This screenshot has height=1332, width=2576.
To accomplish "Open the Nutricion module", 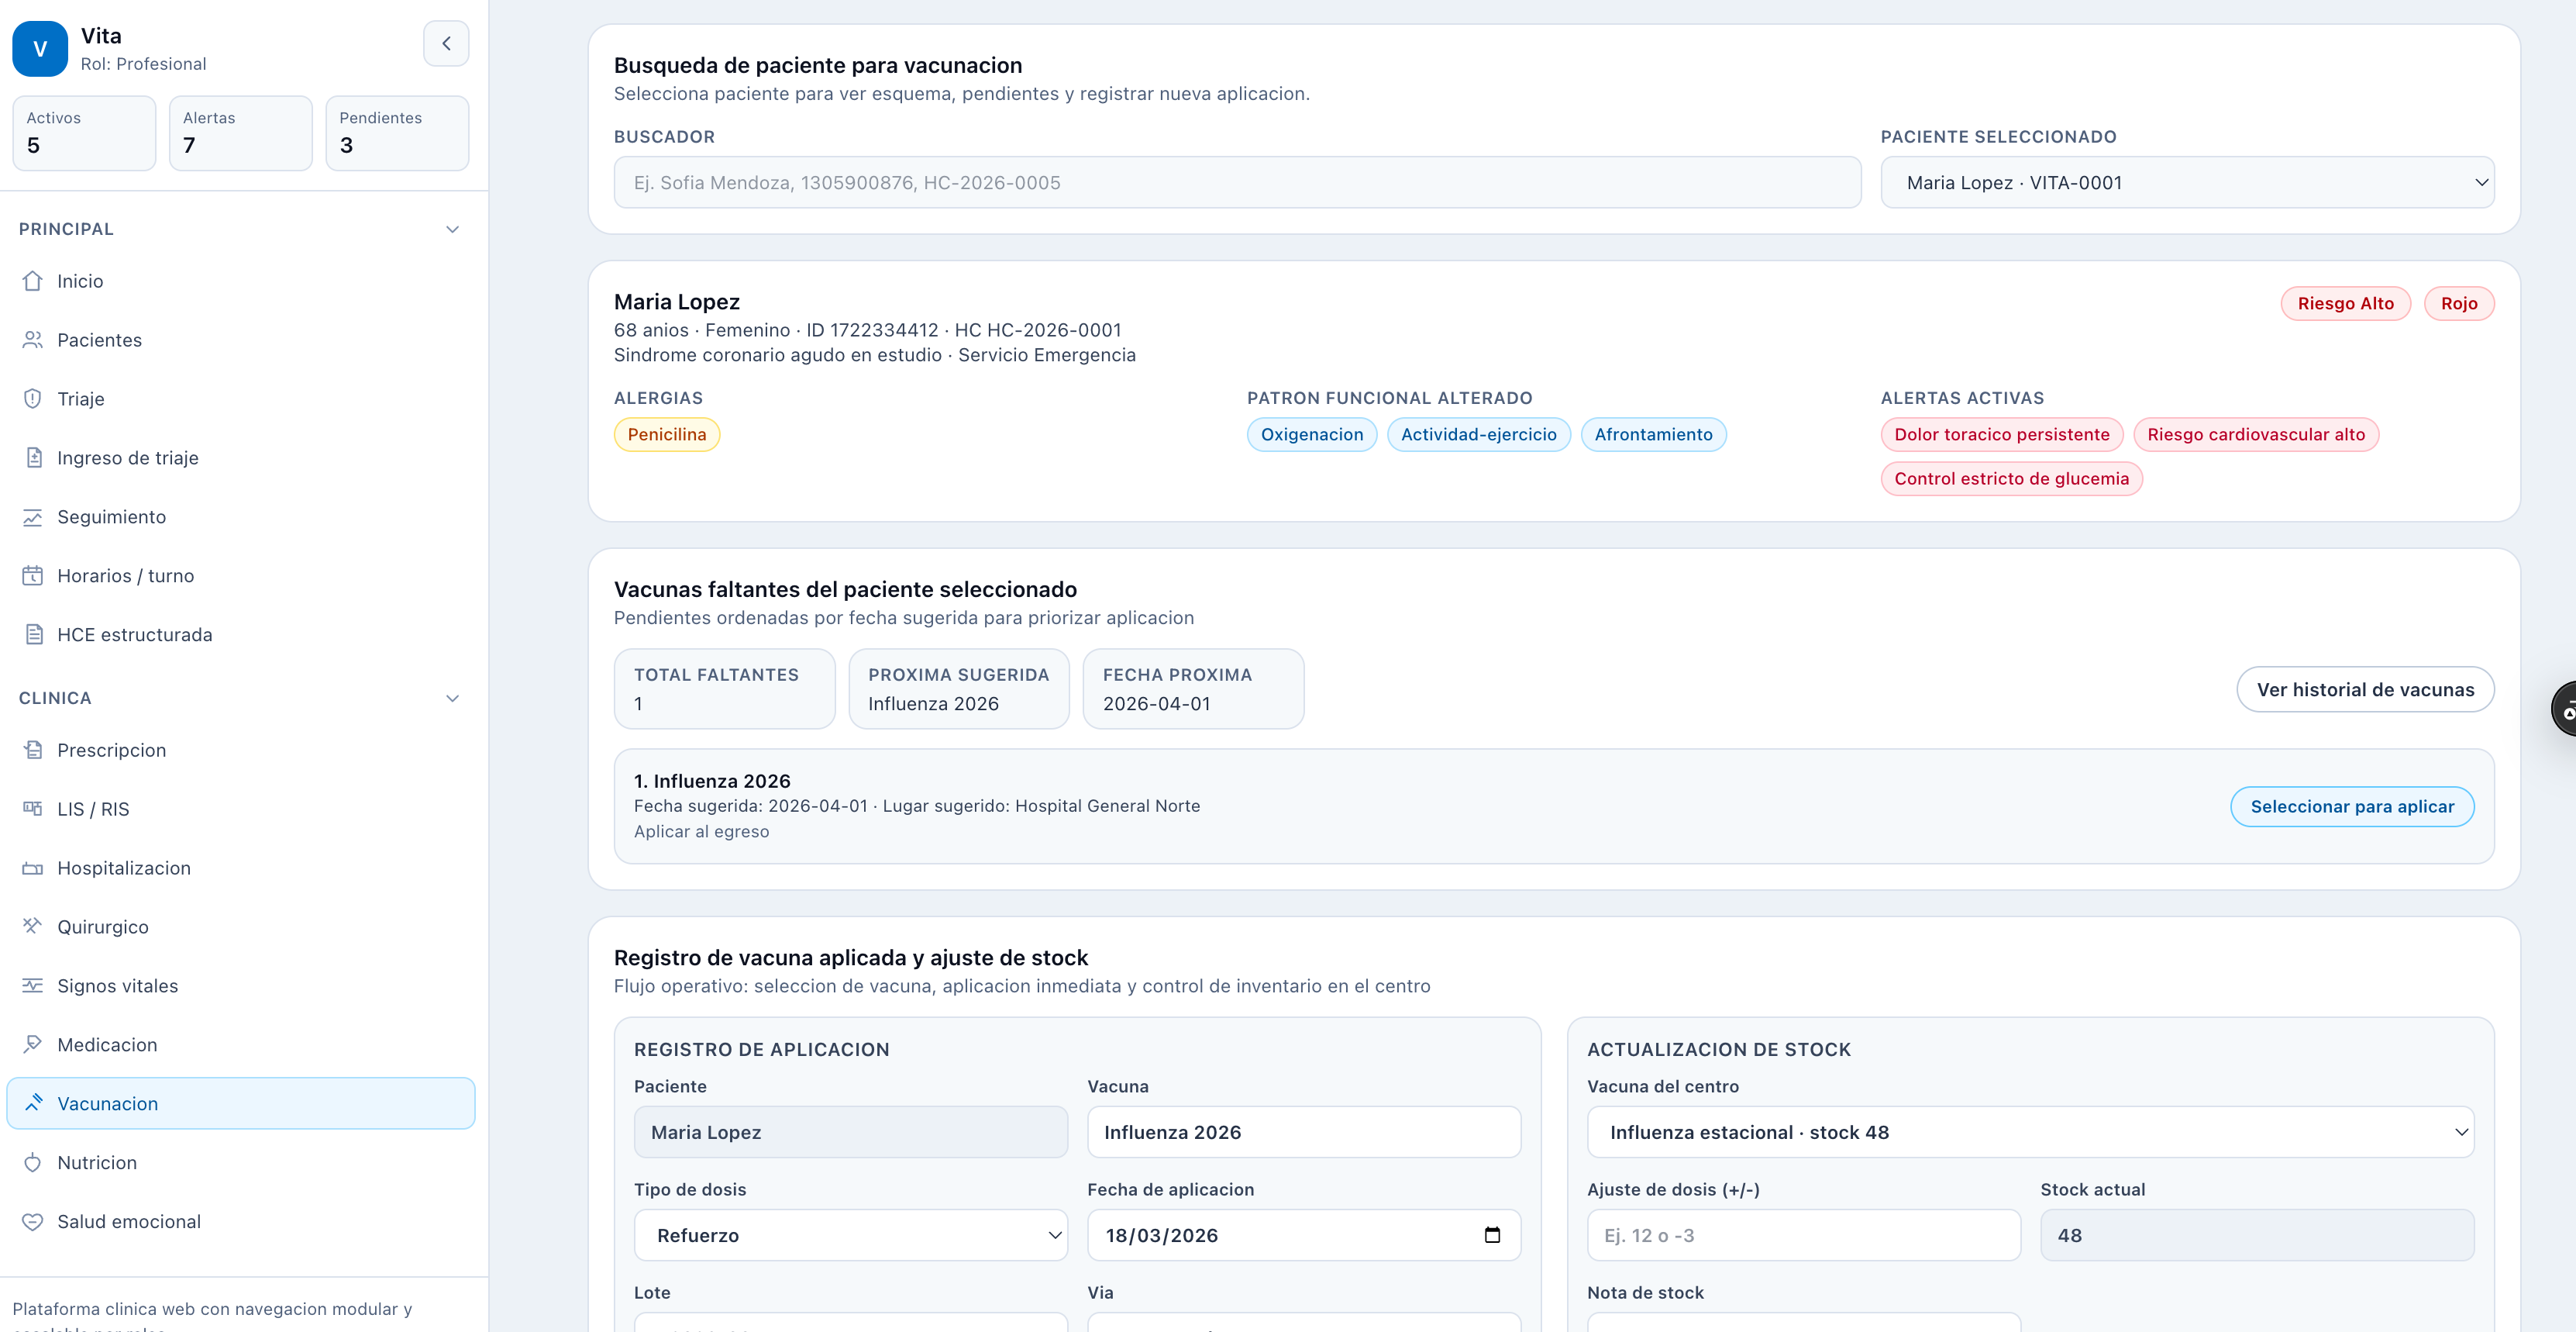I will pos(241,1163).
